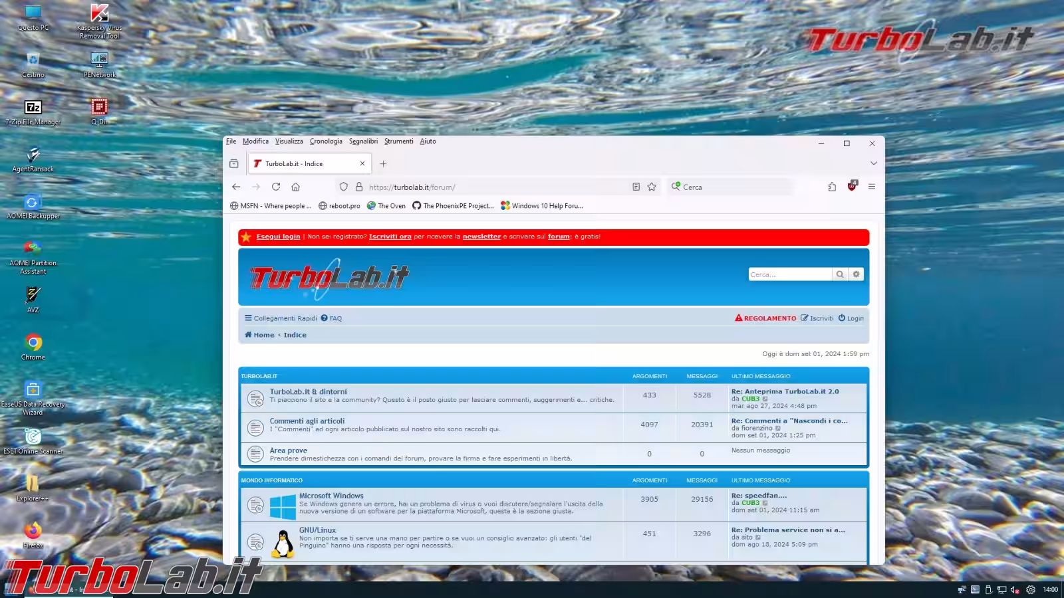
Task: Select the Cestino recycle bin icon
Action: [x=33, y=65]
